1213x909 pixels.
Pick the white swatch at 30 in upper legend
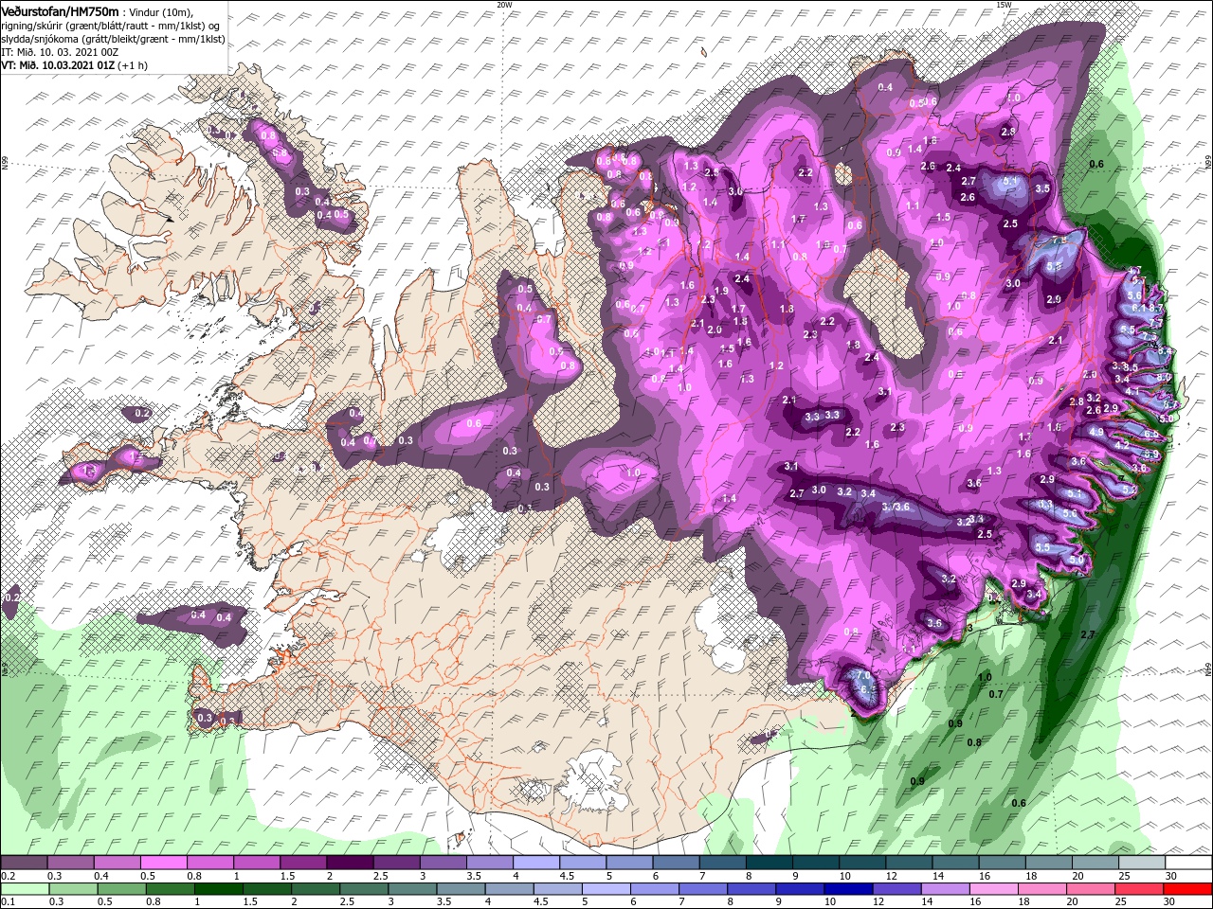point(1189,863)
